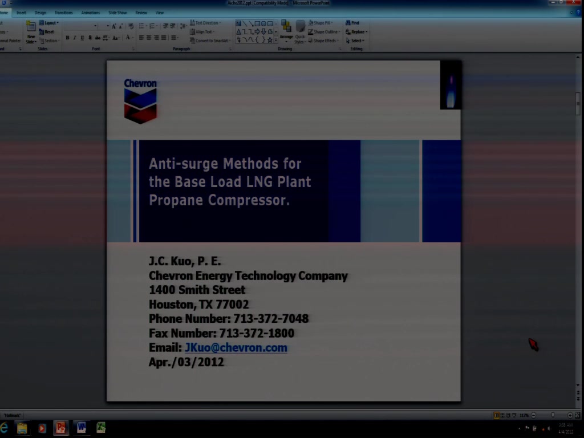Screen dimensions: 584x438
Task: Toggle Align Text Left
Action: 141,38
